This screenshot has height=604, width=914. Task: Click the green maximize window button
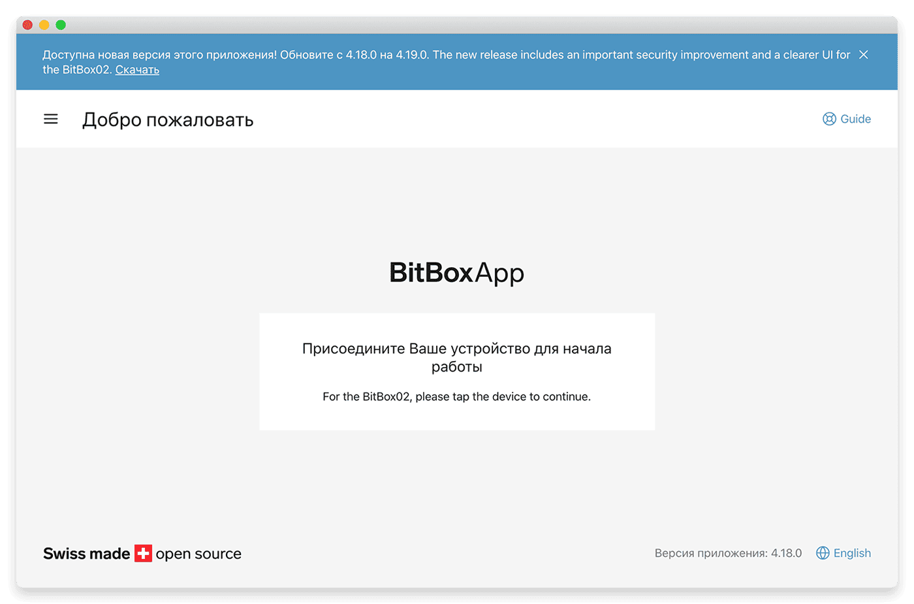click(61, 25)
